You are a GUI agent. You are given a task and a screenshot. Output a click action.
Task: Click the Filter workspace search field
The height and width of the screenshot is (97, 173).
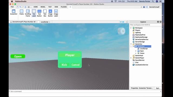[146, 25]
